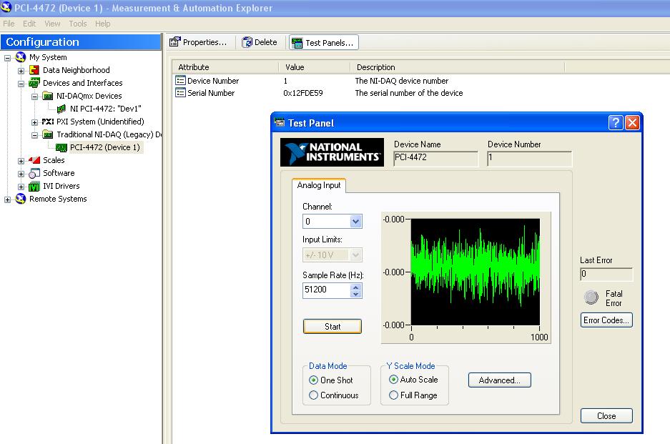Click the Devices and Interfaces icon
The height and width of the screenshot is (444, 670).
click(x=34, y=83)
